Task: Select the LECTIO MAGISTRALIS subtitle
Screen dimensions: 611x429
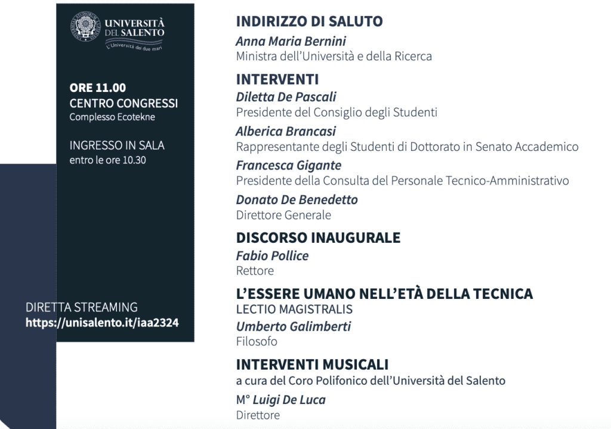Action: coord(294,309)
